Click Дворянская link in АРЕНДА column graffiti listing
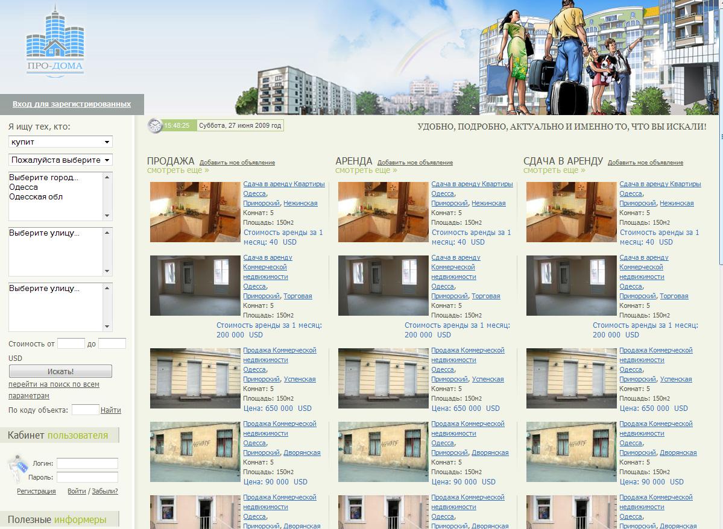Viewport: 723px width, 529px height. pyautogui.click(x=490, y=452)
